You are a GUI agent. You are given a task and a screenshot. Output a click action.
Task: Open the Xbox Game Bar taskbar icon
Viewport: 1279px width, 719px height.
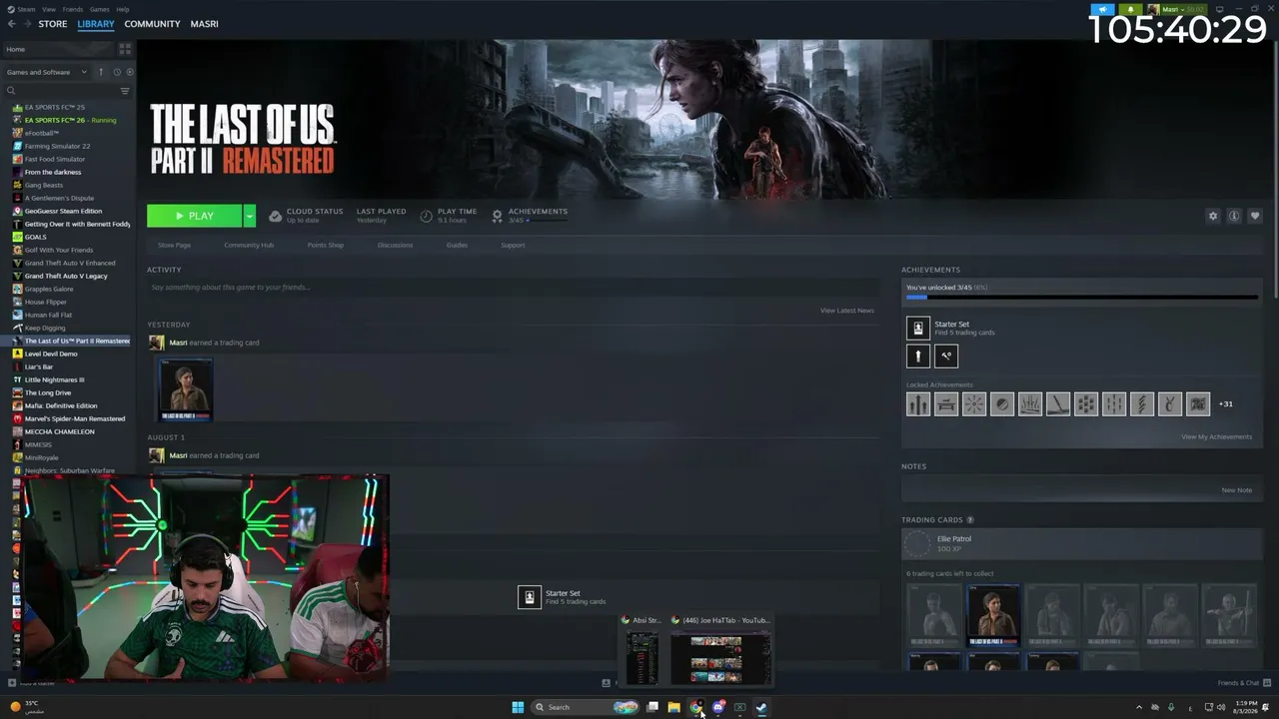point(739,707)
